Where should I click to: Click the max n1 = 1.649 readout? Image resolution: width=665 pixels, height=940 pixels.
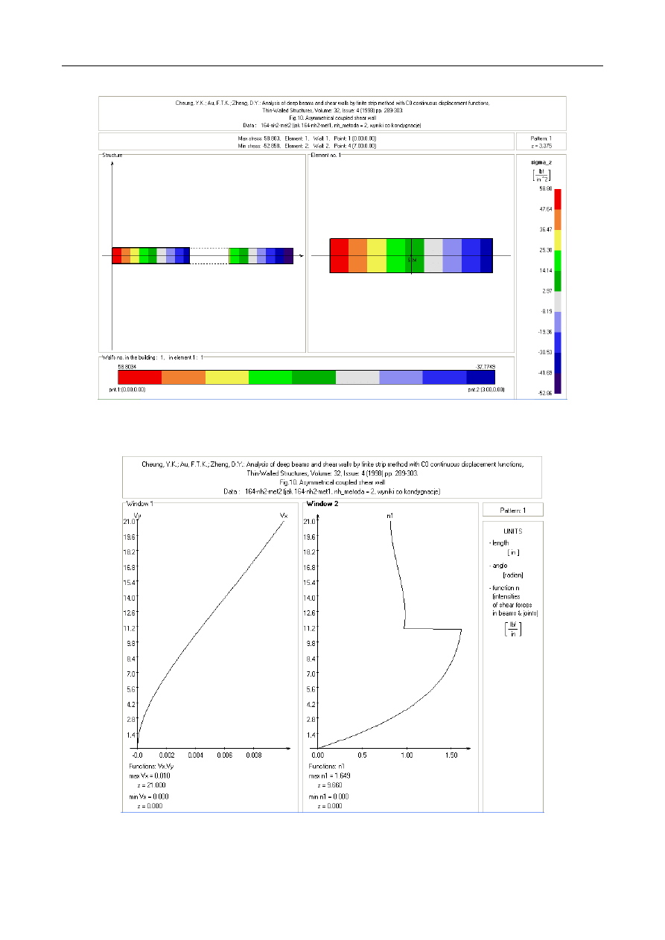[329, 776]
